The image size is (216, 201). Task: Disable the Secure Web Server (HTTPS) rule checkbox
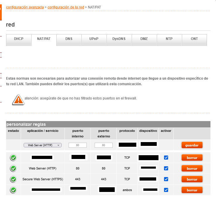[x=166, y=179]
